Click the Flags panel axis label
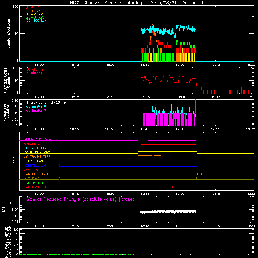 (13, 161)
